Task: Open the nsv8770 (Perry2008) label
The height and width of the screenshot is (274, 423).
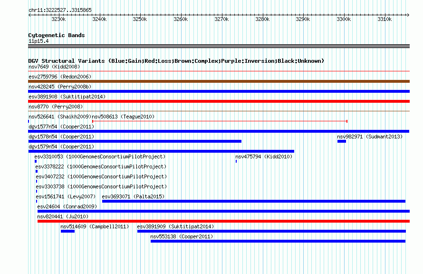Action: click(x=56, y=107)
